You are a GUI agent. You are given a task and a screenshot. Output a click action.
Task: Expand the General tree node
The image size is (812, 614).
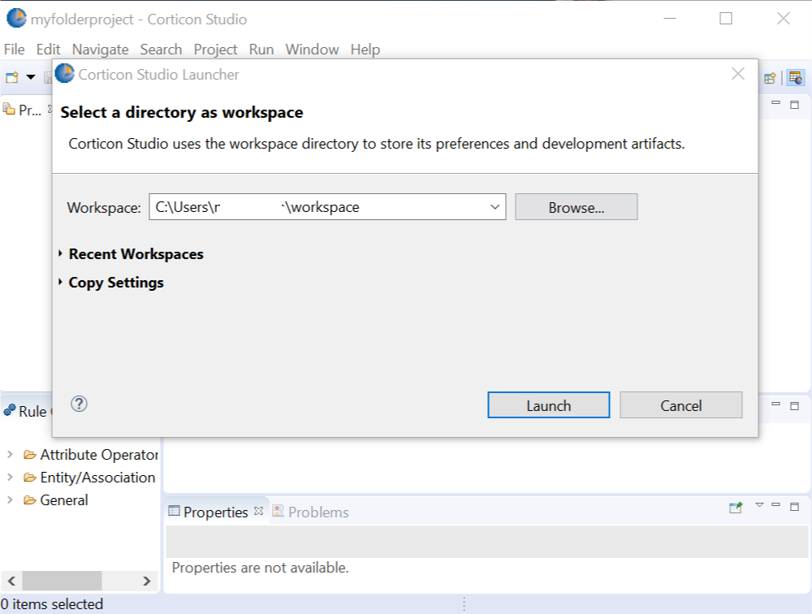(10, 500)
